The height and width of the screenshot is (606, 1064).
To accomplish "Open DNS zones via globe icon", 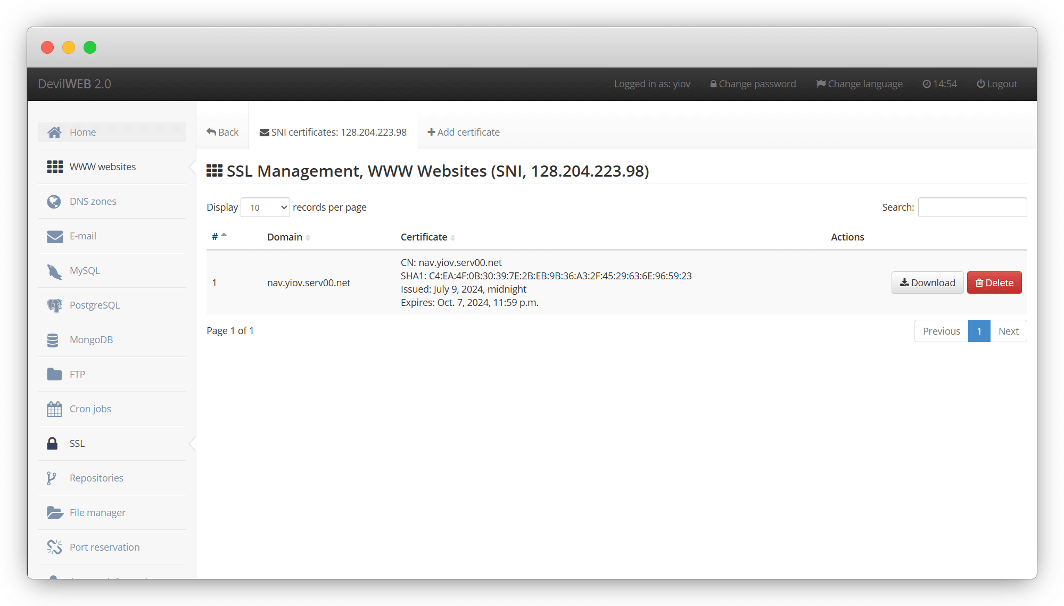I will point(54,202).
